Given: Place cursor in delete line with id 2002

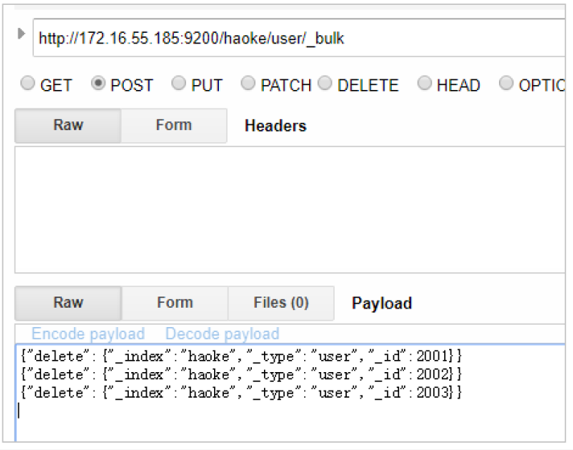Looking at the screenshot, I should point(240,374).
